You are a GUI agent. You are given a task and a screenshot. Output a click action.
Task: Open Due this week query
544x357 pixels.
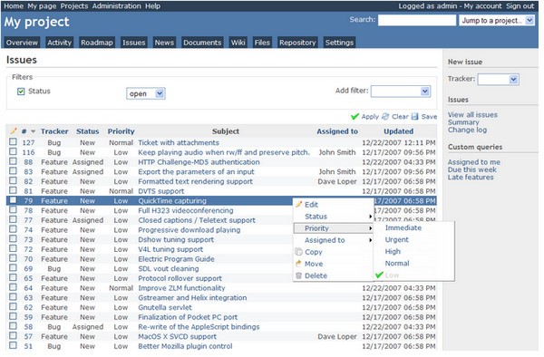471,169
